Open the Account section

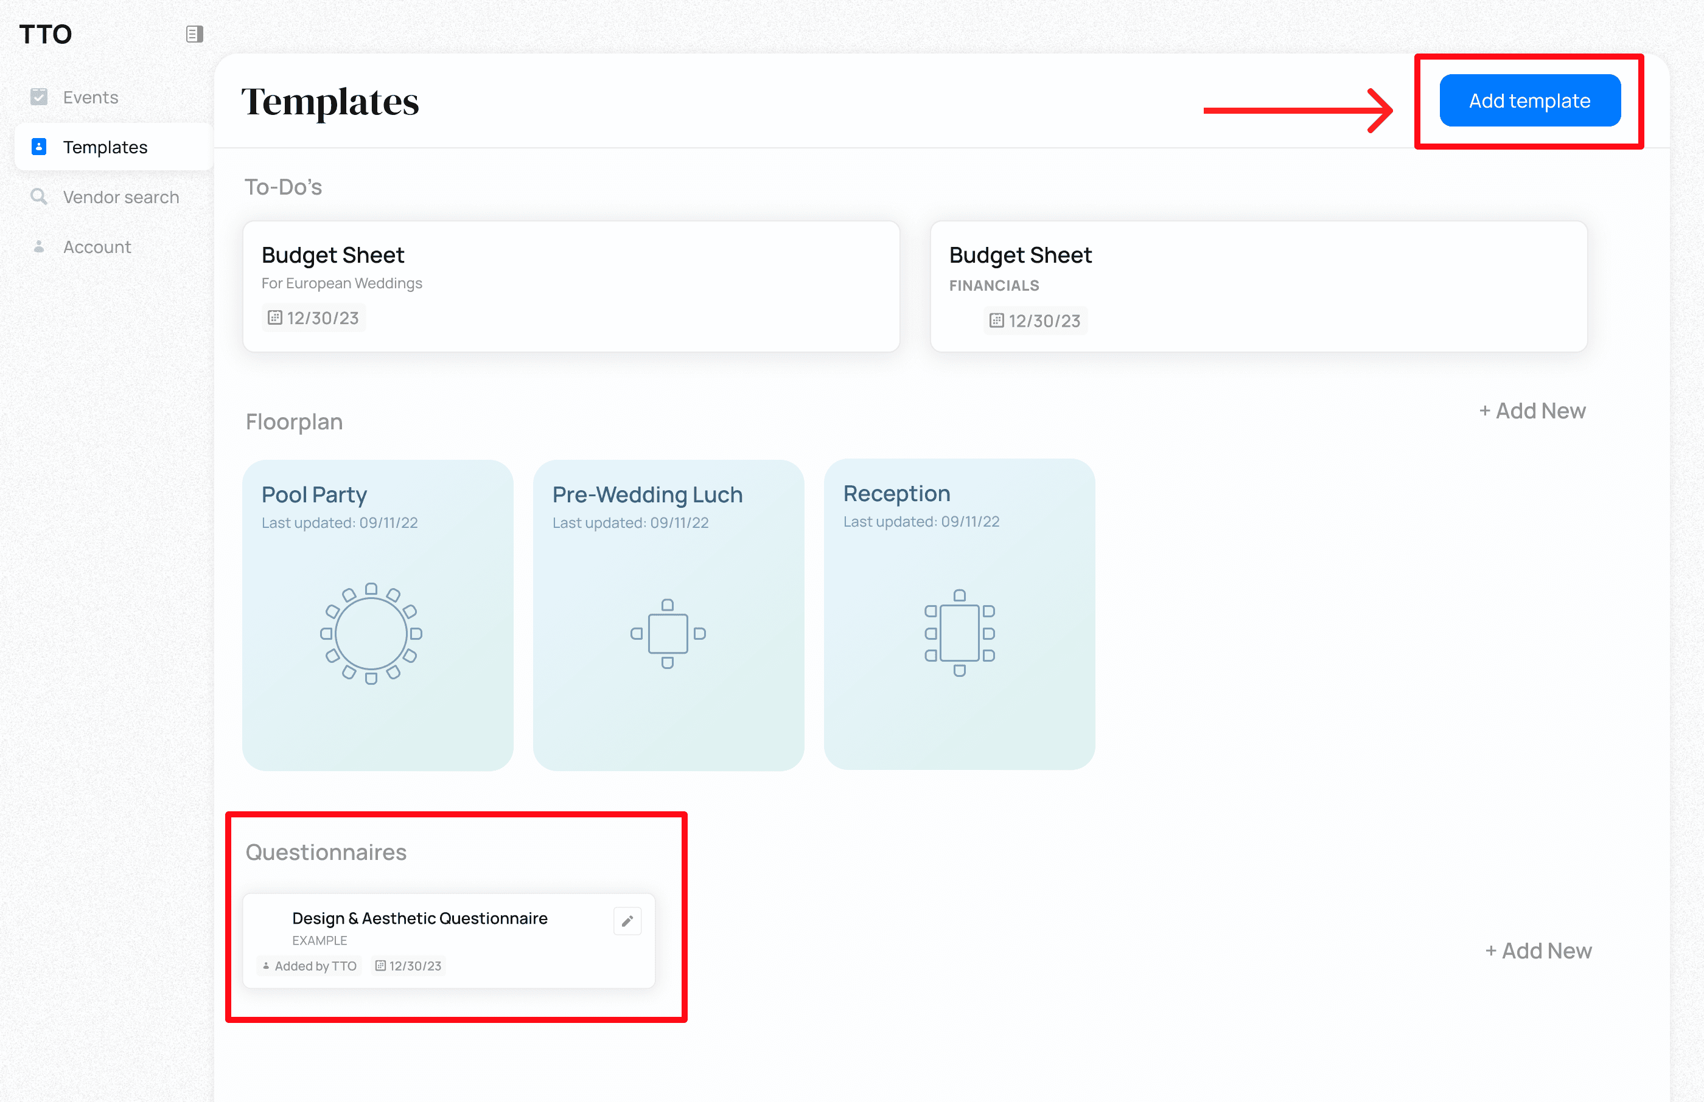coord(97,247)
